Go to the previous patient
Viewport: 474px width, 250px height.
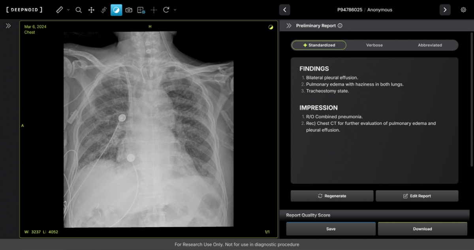284,10
